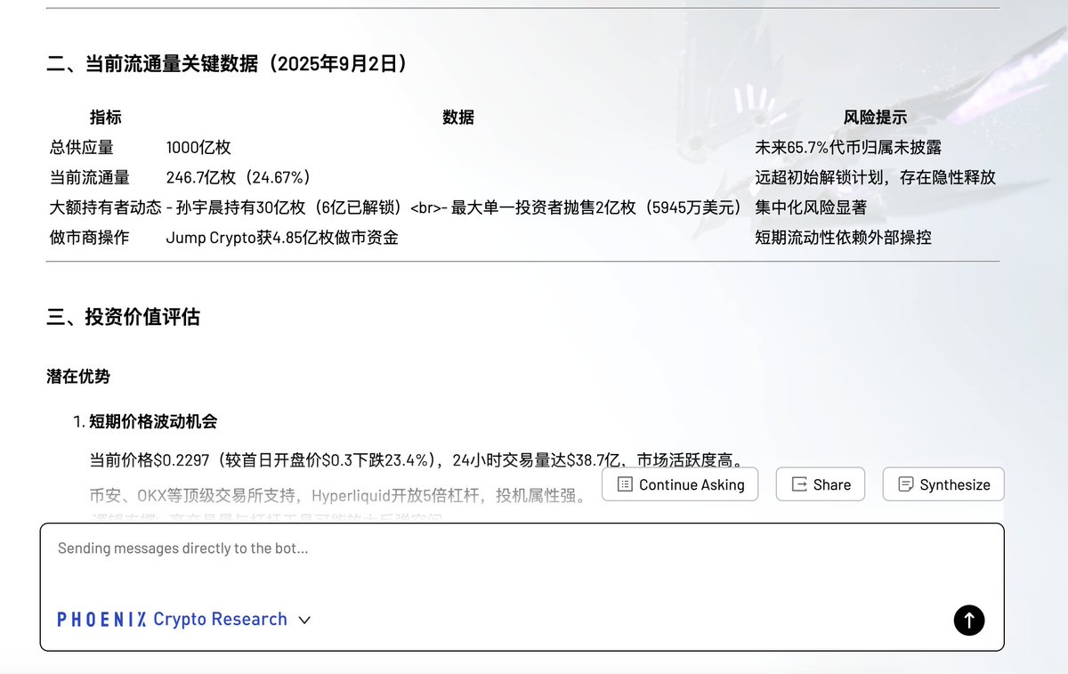This screenshot has height=674, width=1068.
Task: Click the PHOENIX logo text
Action: click(101, 620)
